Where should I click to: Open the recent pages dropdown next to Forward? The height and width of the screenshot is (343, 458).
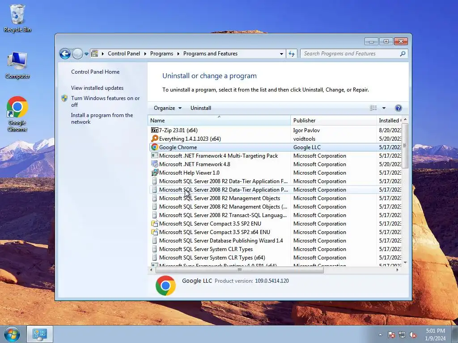tap(86, 54)
